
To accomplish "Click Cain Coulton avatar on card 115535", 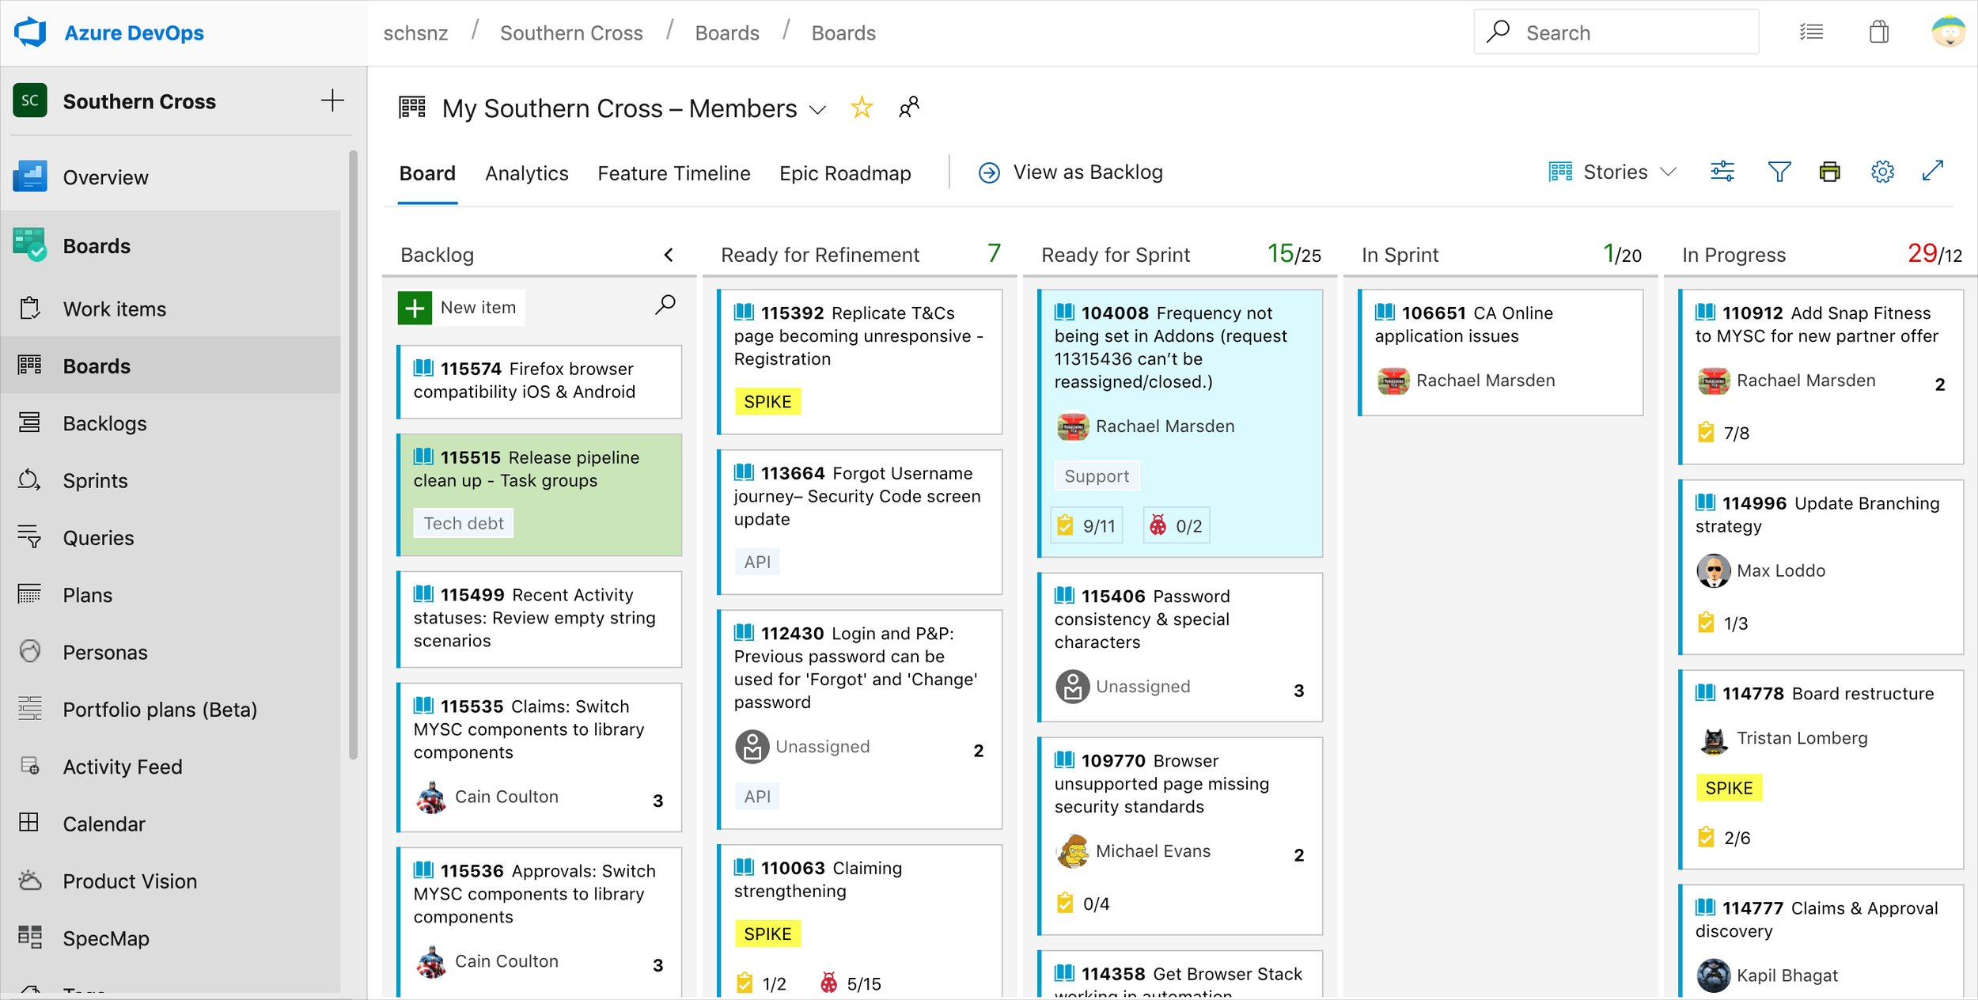I will click(x=431, y=797).
